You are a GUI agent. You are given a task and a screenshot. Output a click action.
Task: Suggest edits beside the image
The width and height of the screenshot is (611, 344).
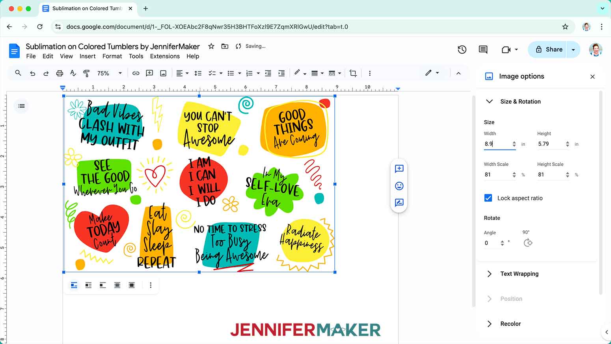(399, 203)
